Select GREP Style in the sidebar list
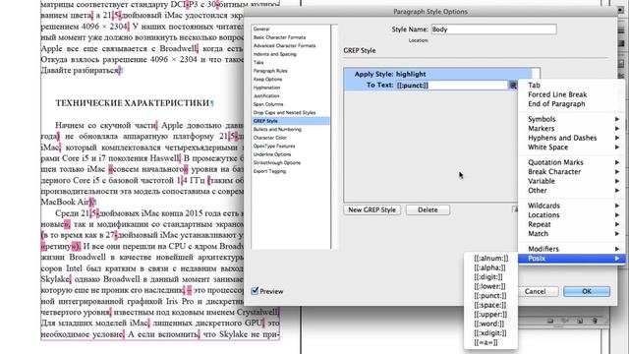 click(291, 121)
